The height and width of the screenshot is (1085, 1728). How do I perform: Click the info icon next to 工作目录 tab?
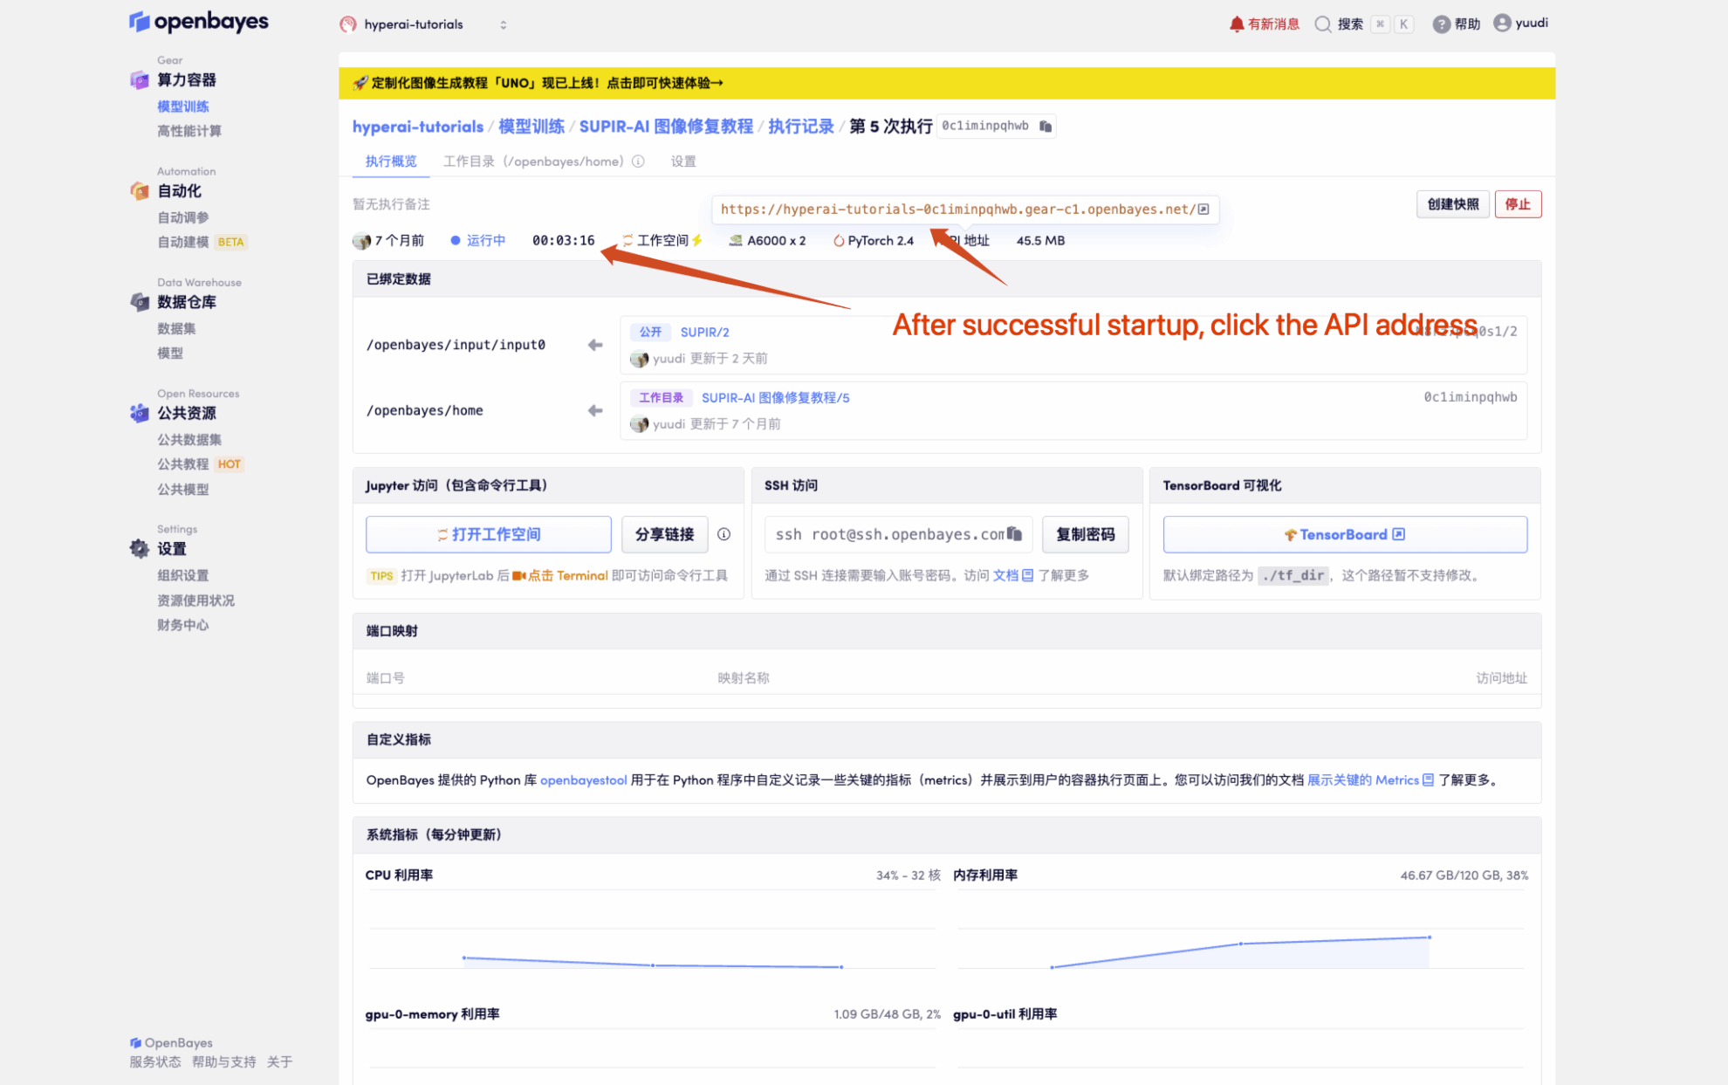(x=638, y=161)
